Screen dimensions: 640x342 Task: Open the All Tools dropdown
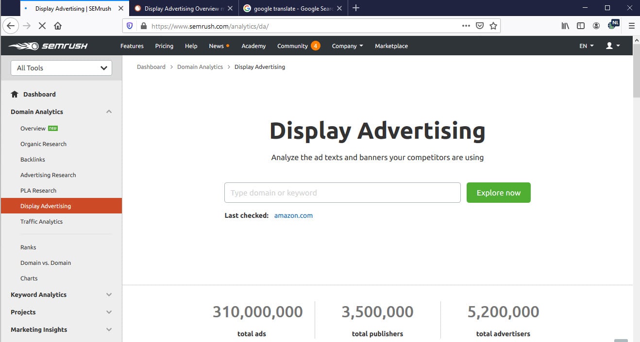pos(61,68)
